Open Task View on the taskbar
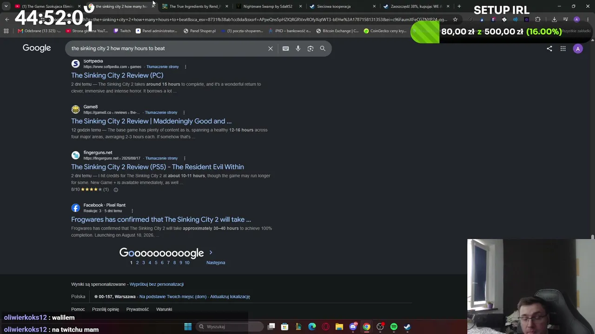Screen dimensions: 595x334 pyautogui.click(x=271, y=327)
